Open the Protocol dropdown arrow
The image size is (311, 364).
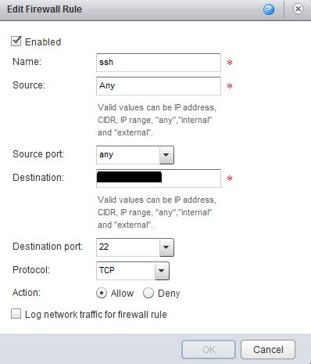[x=162, y=271]
